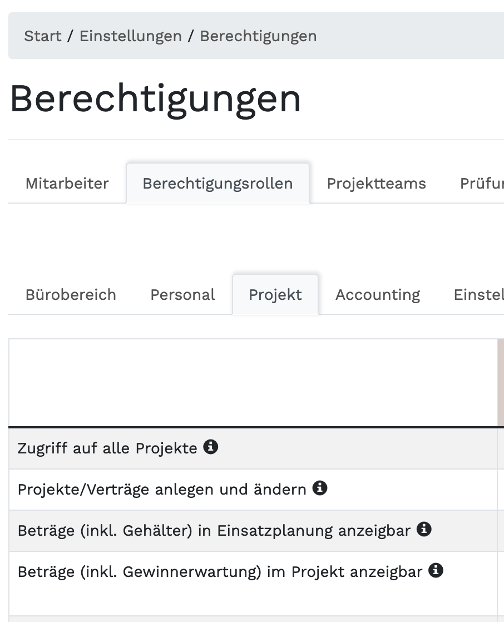Open Einstellungen breadcrumb link
This screenshot has height=622, width=504.
pos(131,36)
